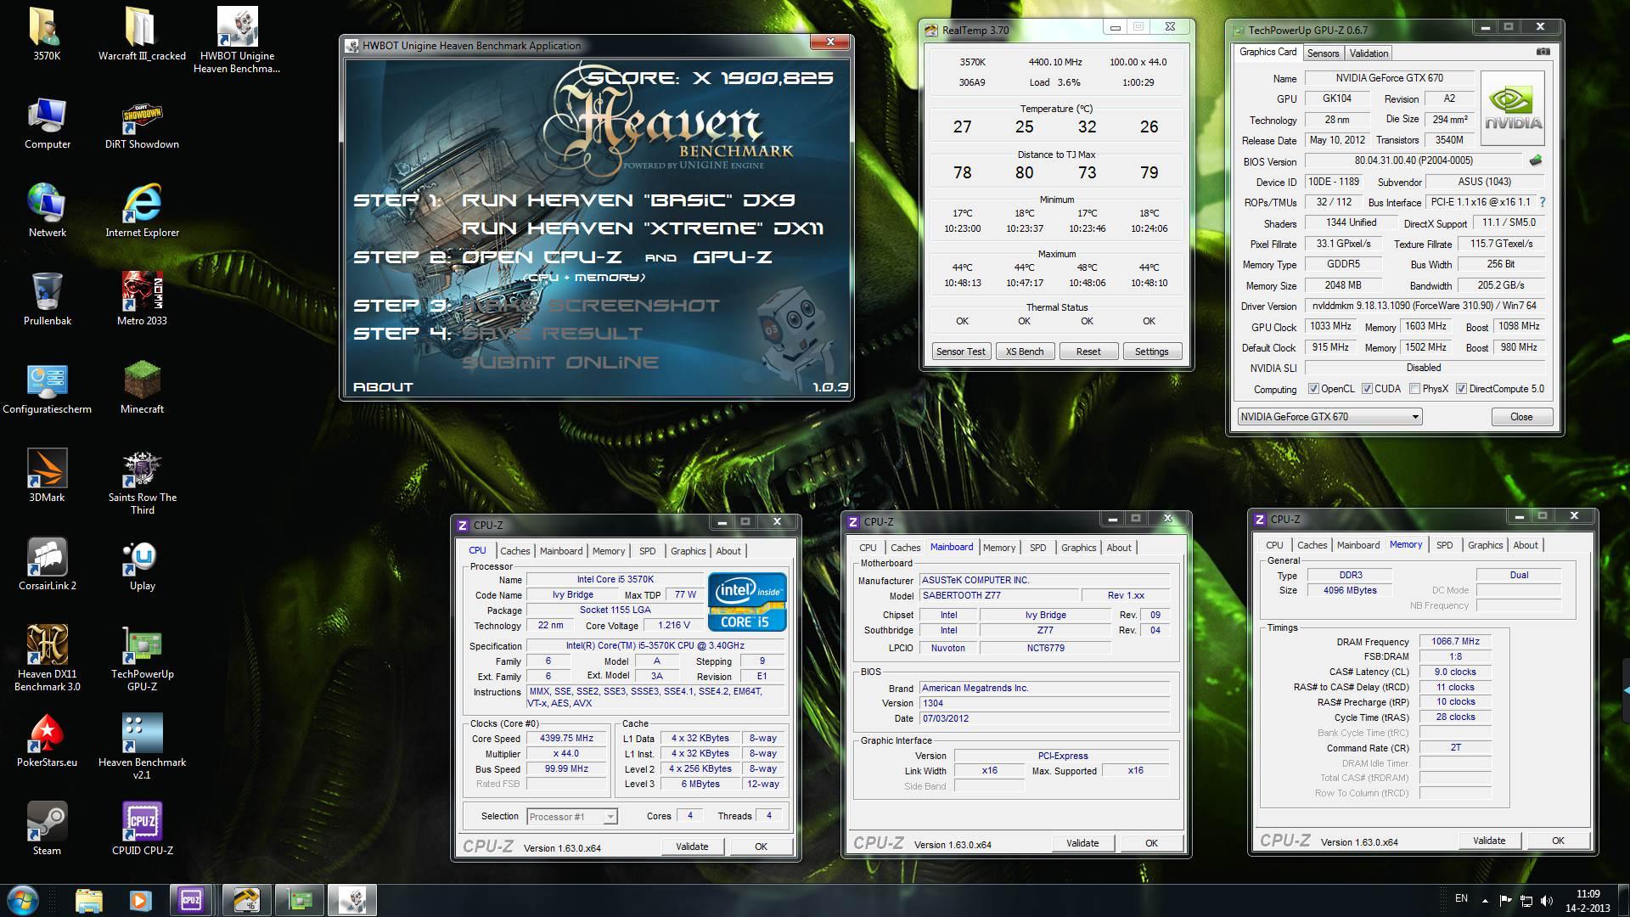The width and height of the screenshot is (1630, 917).
Task: Launch 3DMark desktop shortcut
Action: tap(47, 476)
